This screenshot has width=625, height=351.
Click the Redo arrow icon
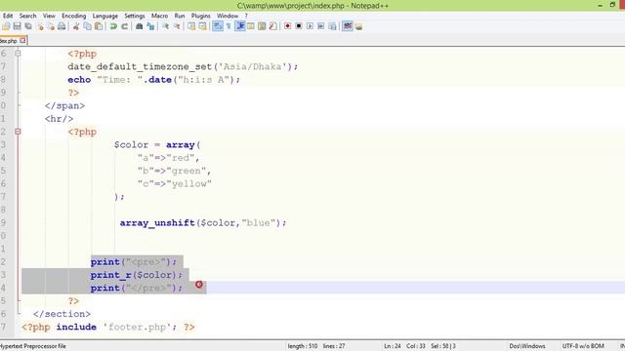point(124,26)
